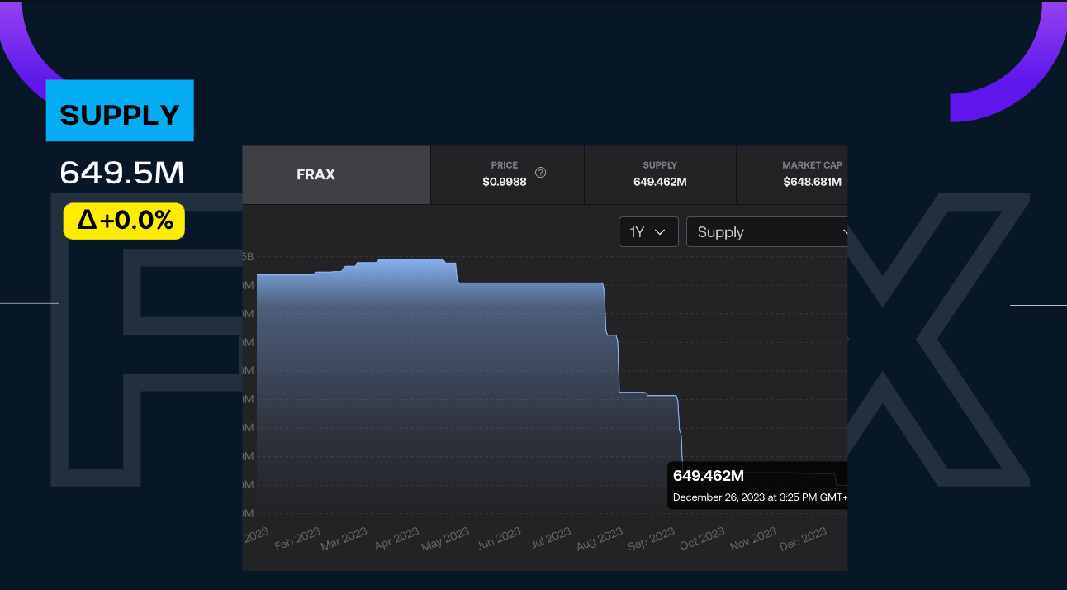This screenshot has height=590, width=1067.
Task: Click the help question mark beside PRICE
Action: coord(541,173)
